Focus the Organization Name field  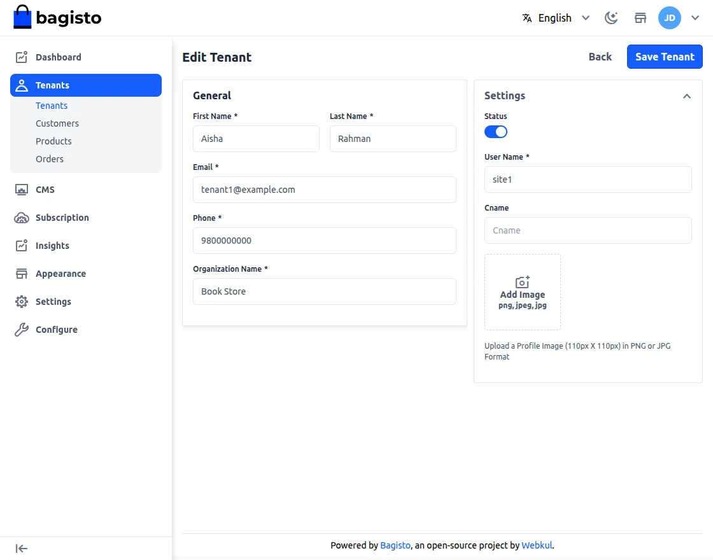325,291
